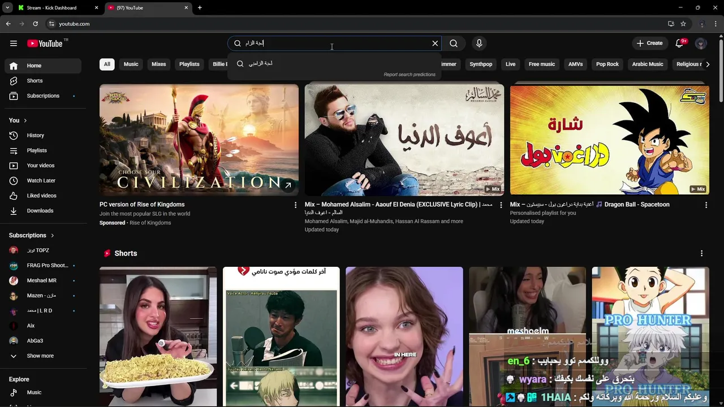The image size is (724, 407).
Task: Clear the search box with the X
Action: point(435,44)
